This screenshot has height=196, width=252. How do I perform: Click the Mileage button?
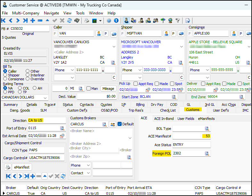point(108,89)
